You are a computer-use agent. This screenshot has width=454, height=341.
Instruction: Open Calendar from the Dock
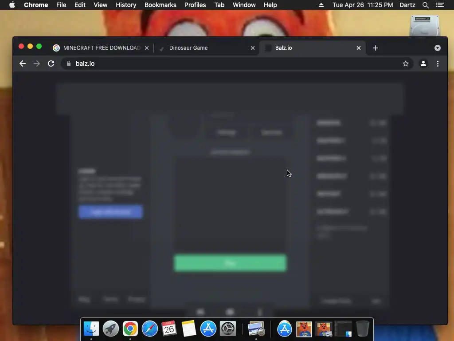pos(169,329)
